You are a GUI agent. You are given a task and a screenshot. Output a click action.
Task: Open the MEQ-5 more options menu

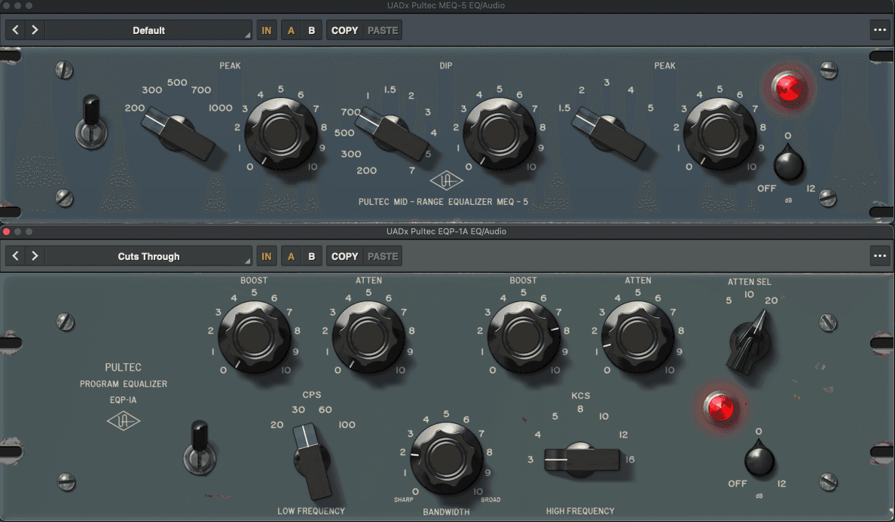(880, 30)
